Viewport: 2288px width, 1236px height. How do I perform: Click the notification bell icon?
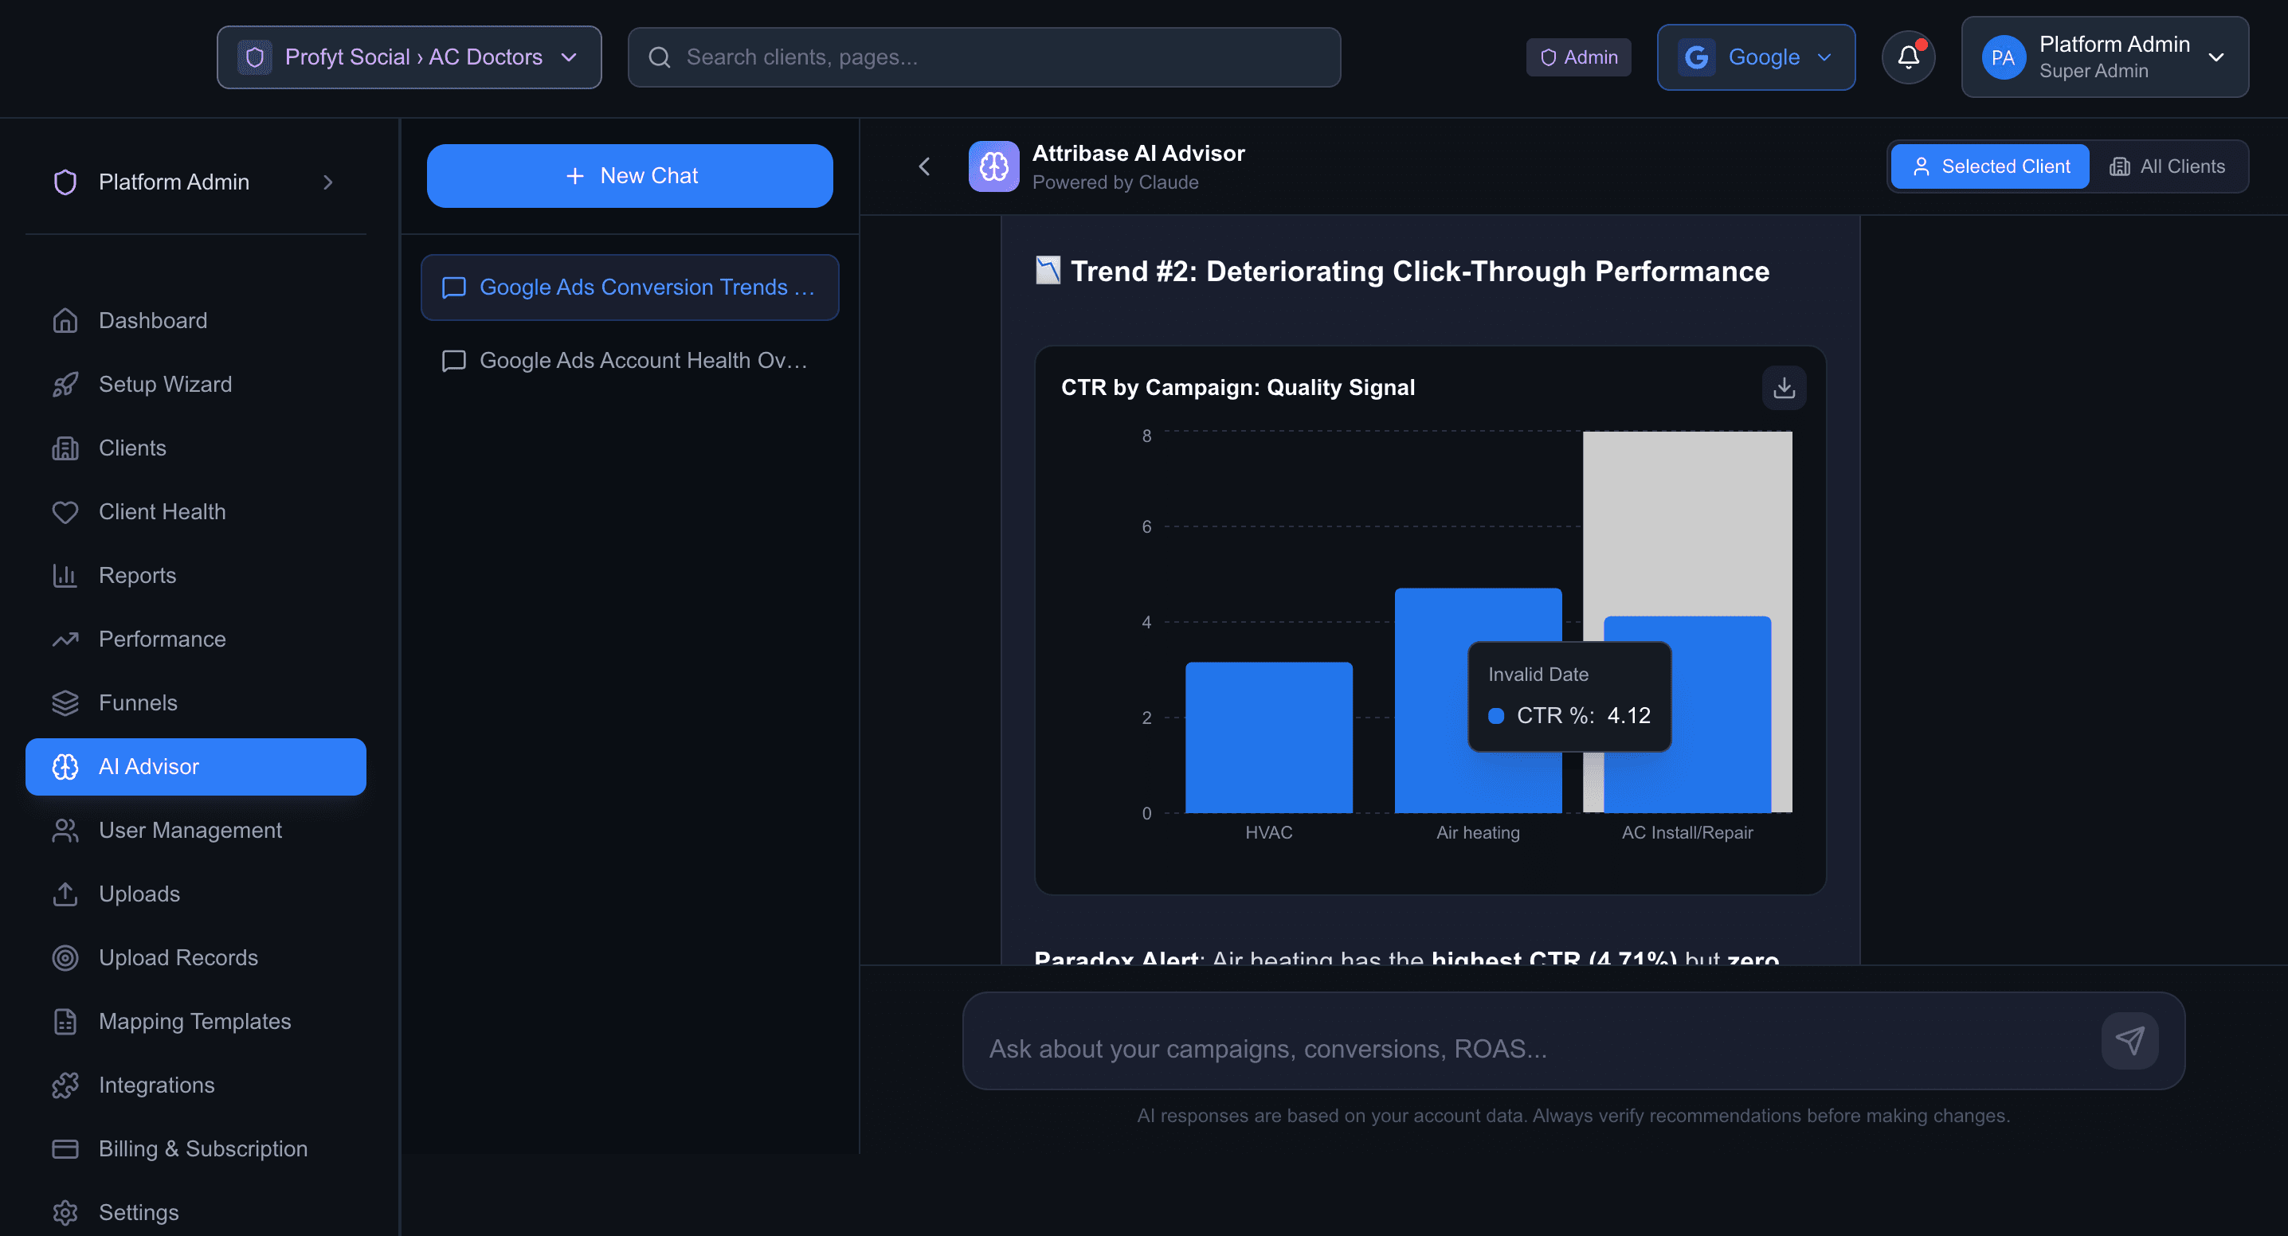click(x=1908, y=57)
